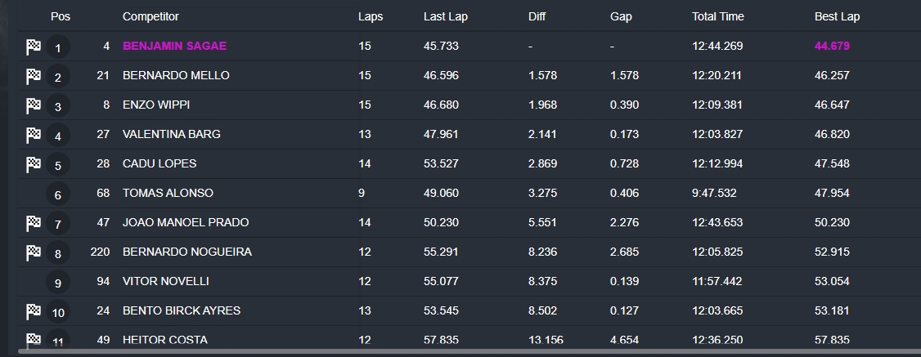Click the Total Time column header
This screenshot has width=921, height=357.
[x=718, y=16]
